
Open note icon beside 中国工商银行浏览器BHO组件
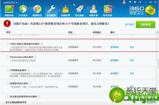coord(41,44)
